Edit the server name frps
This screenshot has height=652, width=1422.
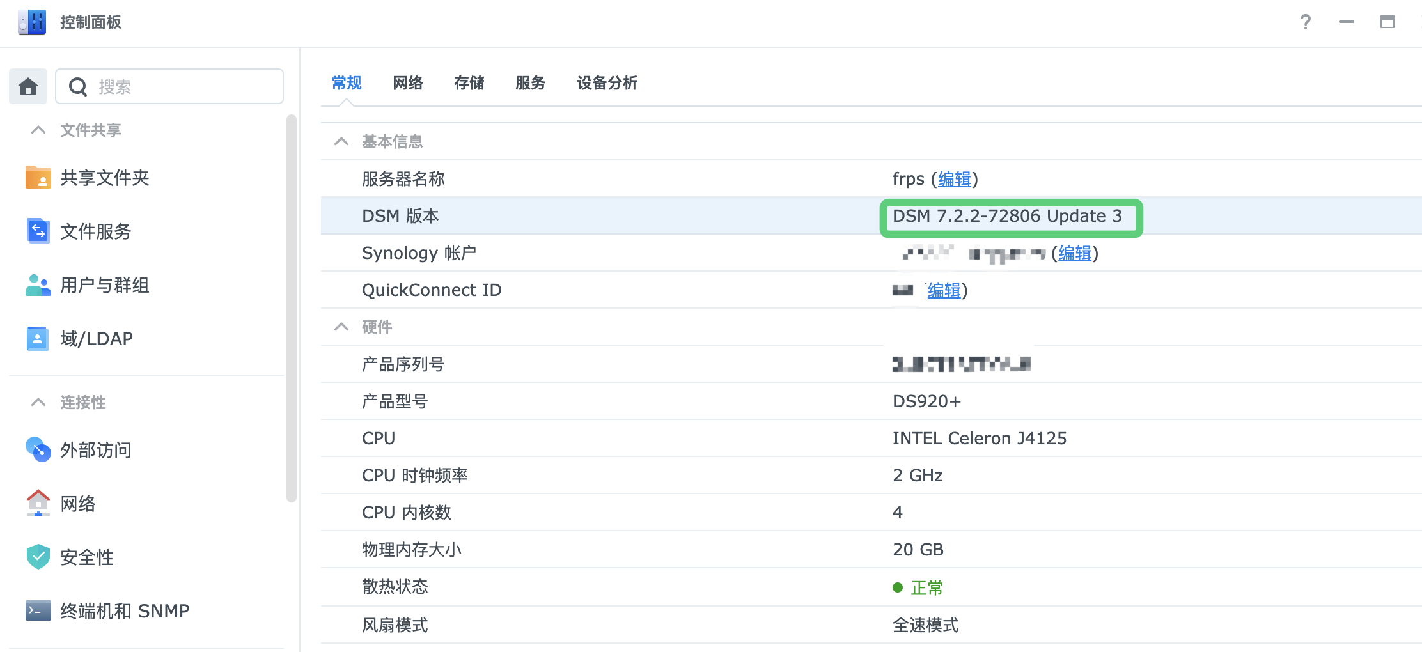(x=953, y=180)
